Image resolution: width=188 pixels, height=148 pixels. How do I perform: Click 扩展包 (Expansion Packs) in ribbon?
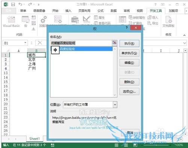click(x=135, y=23)
